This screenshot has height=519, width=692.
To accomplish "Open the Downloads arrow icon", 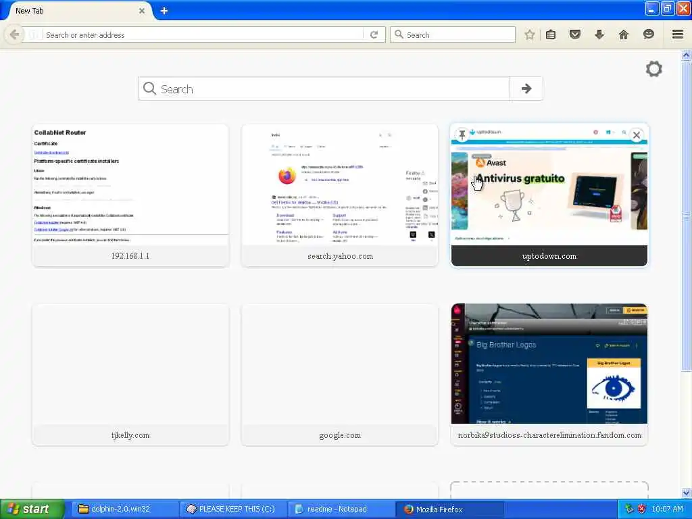I will (599, 34).
